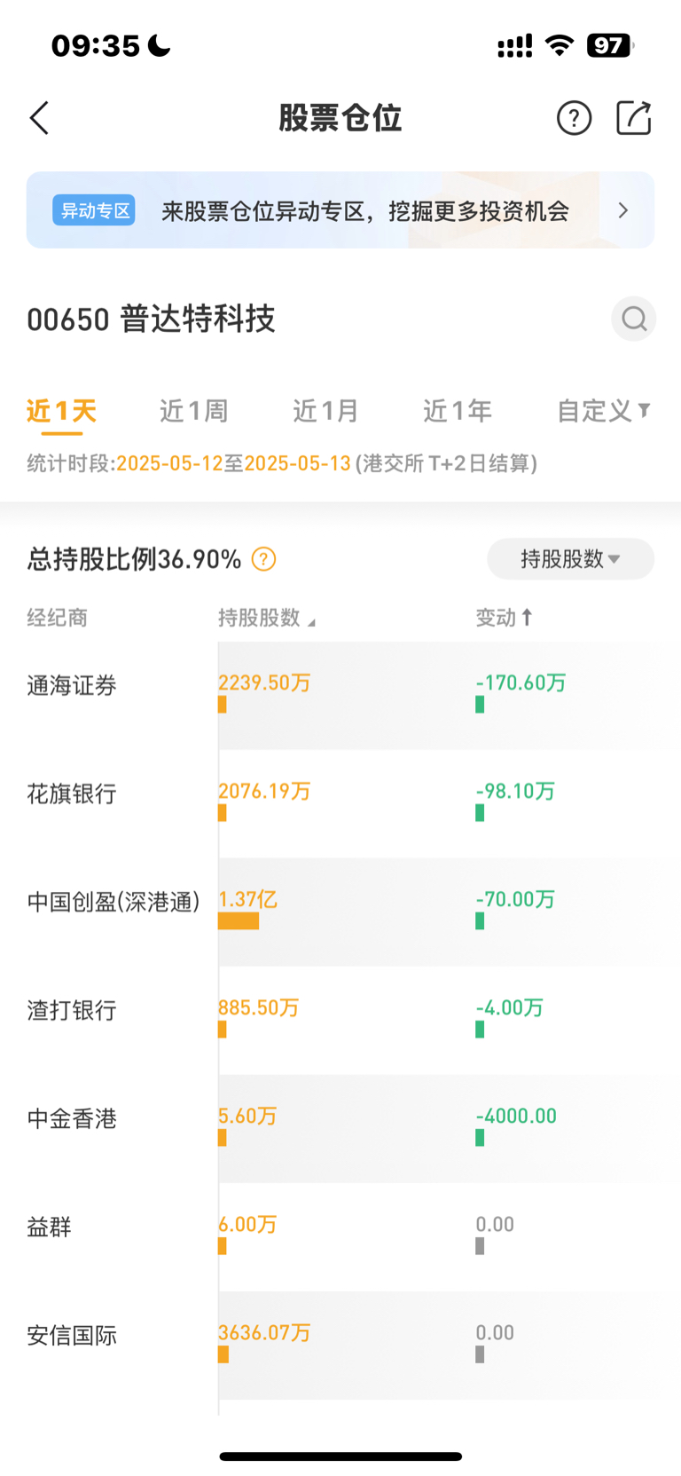Screen dimensions: 681x1476
Task: Open the help question mark icon
Action: (x=574, y=118)
